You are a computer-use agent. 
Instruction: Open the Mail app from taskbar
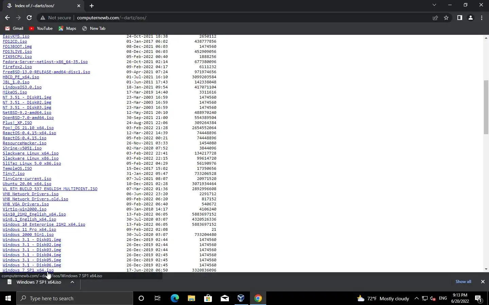click(224, 298)
